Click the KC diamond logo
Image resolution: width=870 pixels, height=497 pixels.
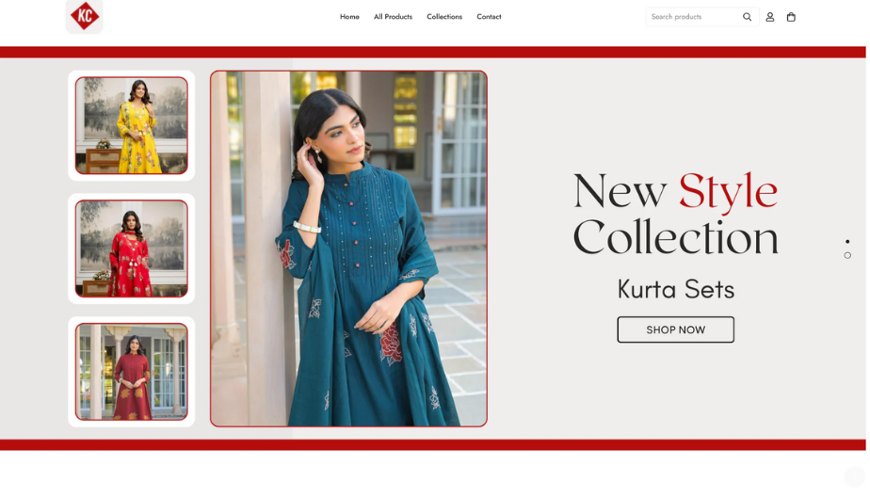coord(85,16)
